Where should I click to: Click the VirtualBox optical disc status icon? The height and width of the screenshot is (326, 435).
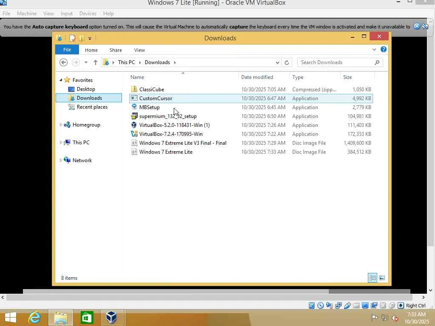(x=320, y=306)
